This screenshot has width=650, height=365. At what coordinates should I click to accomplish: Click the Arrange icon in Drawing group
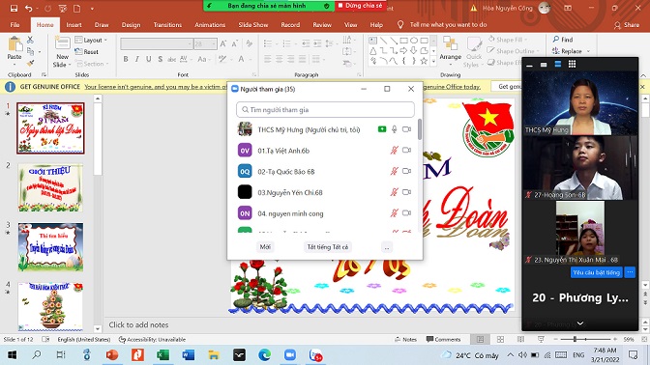(x=450, y=48)
